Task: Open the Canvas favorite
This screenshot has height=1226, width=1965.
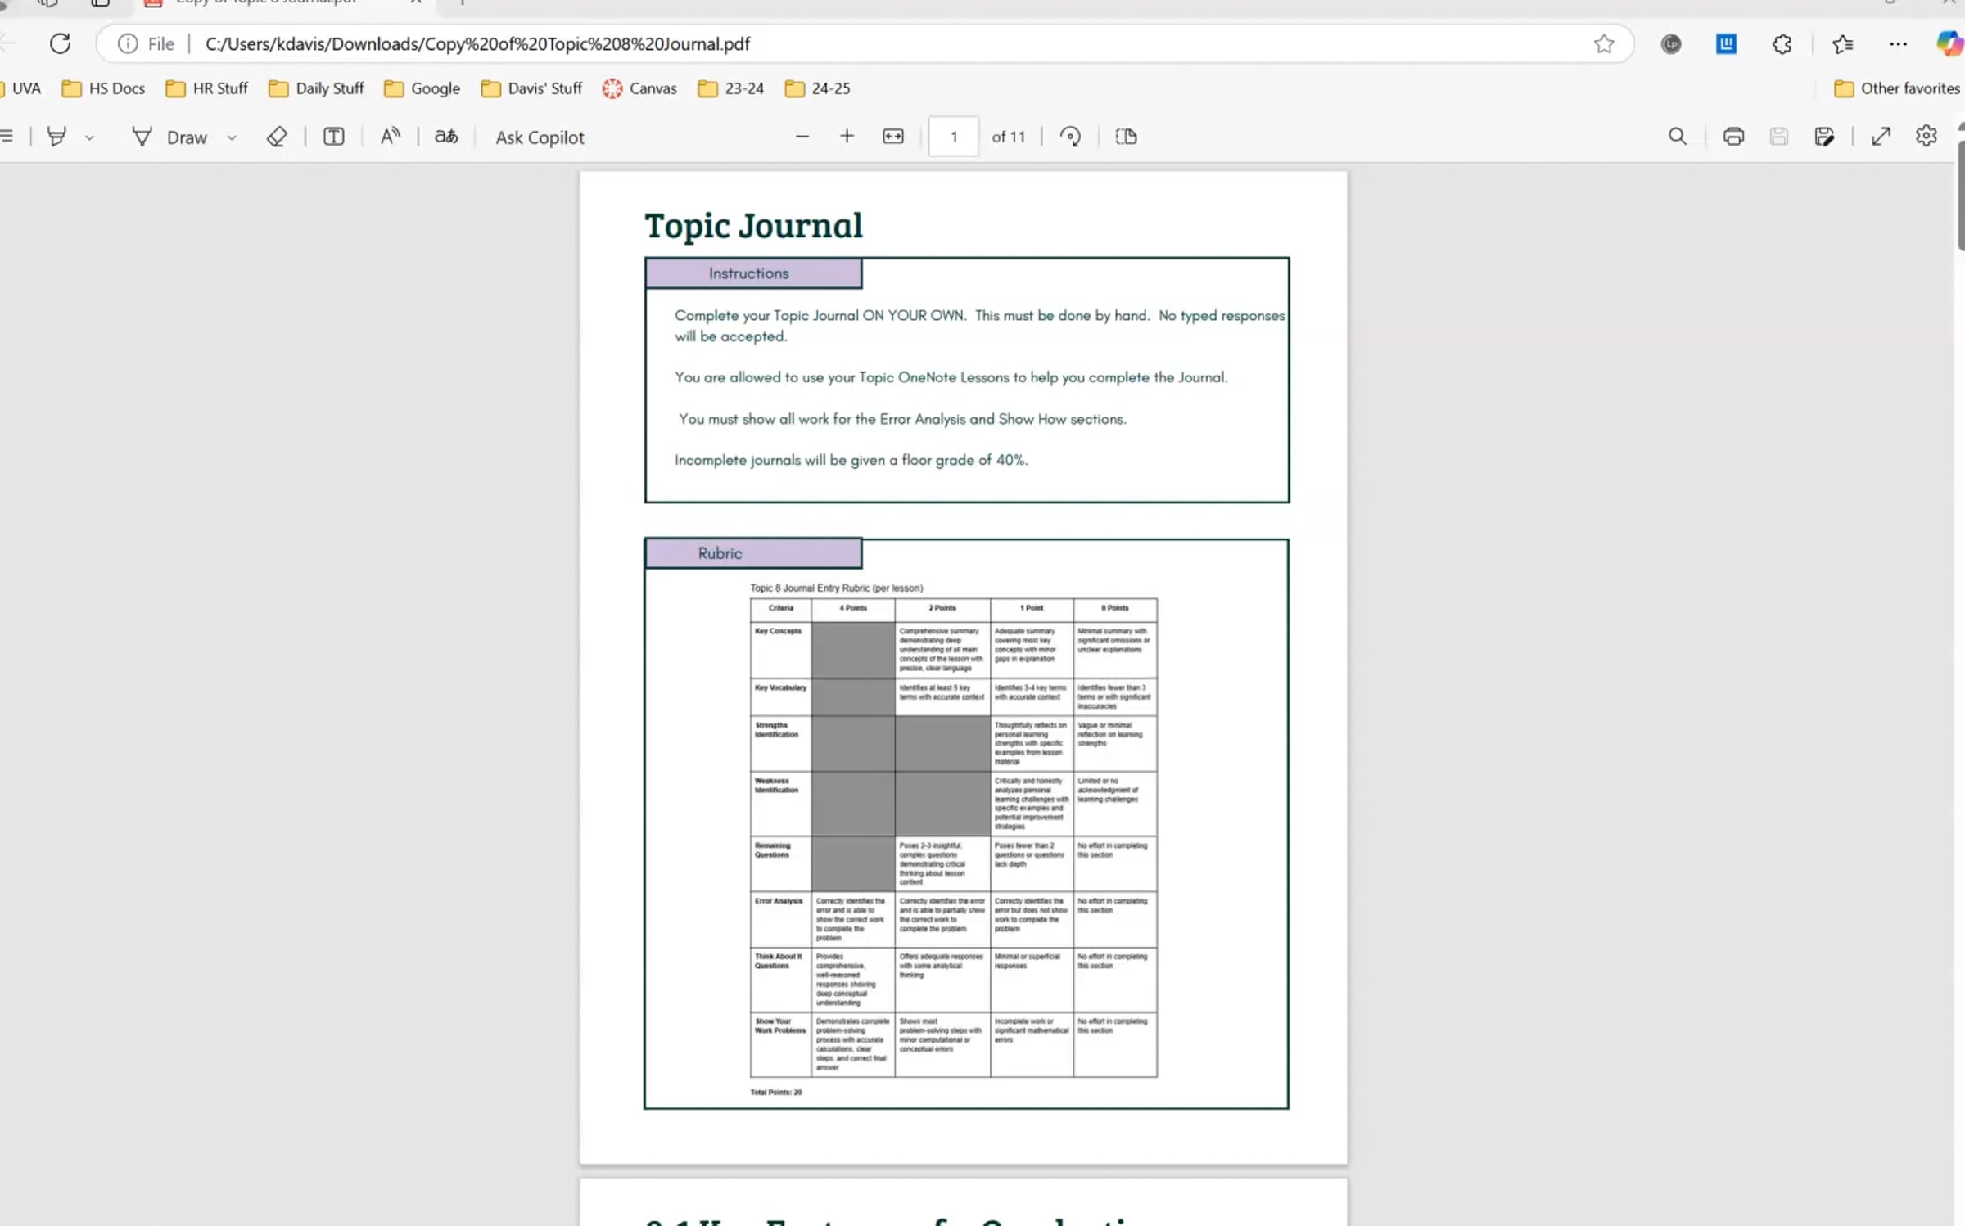Action: point(640,88)
